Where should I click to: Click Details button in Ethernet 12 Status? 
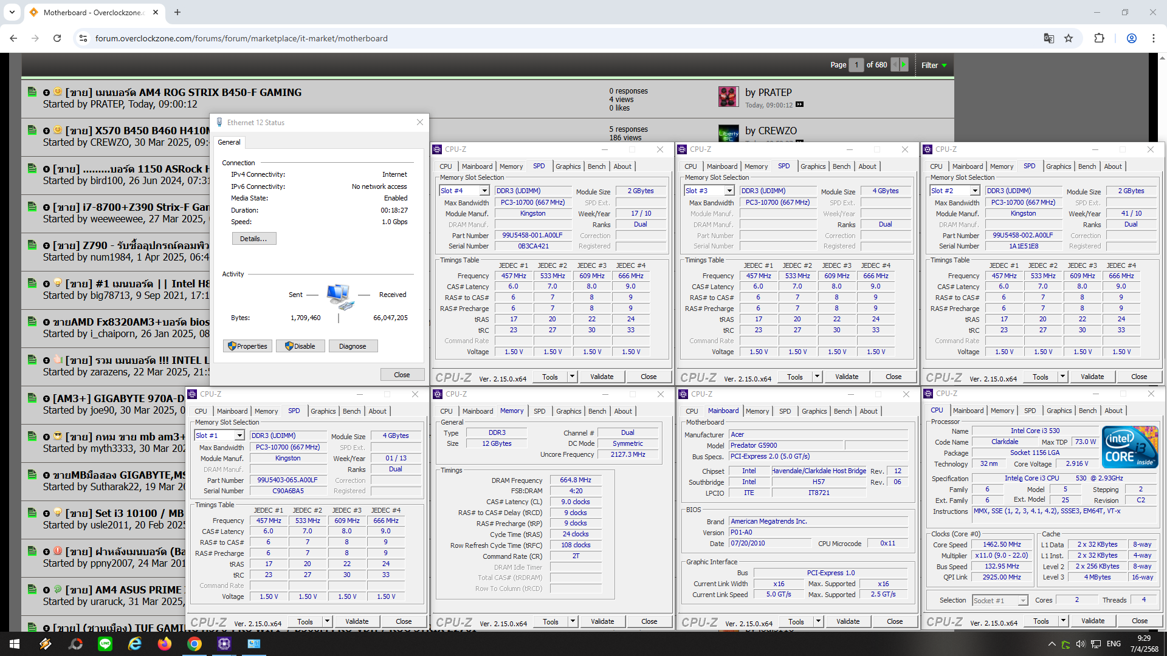253,239
